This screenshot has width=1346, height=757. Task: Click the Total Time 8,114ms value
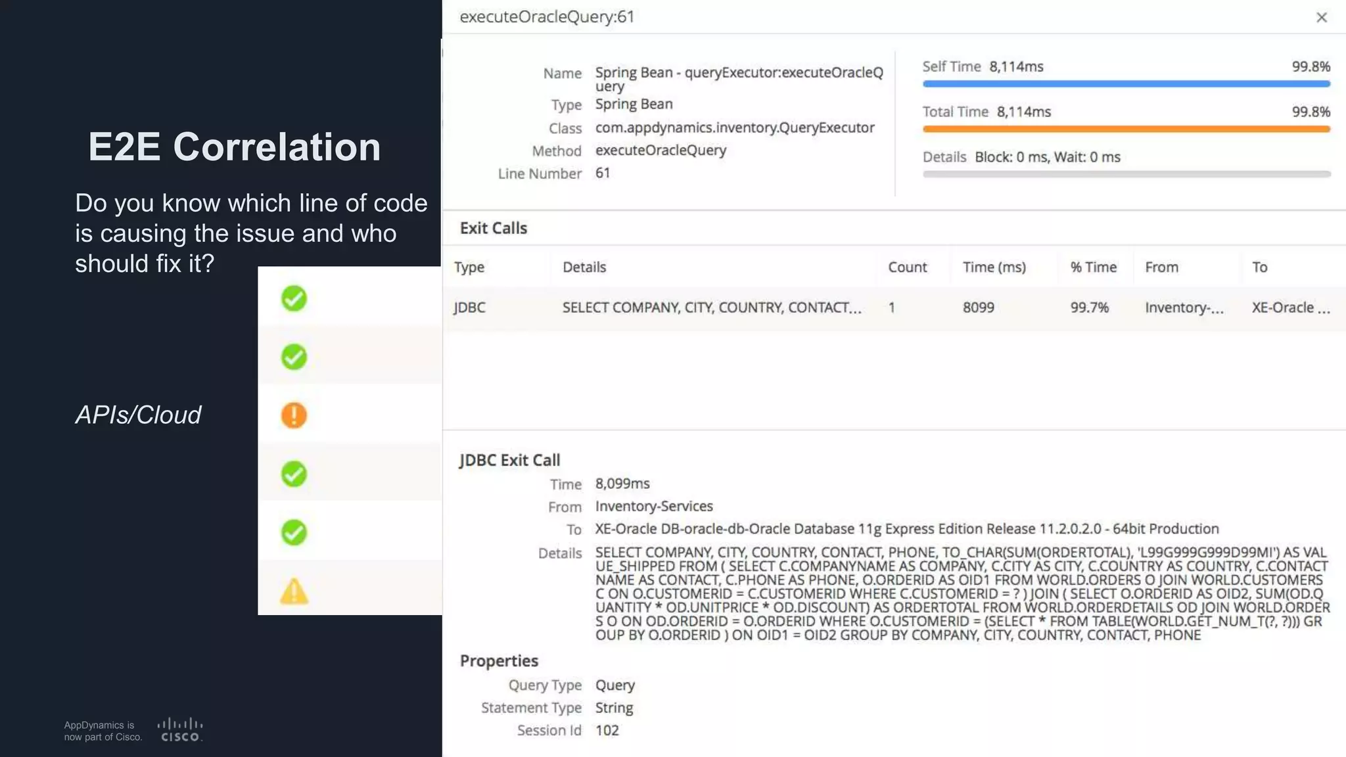click(1024, 112)
